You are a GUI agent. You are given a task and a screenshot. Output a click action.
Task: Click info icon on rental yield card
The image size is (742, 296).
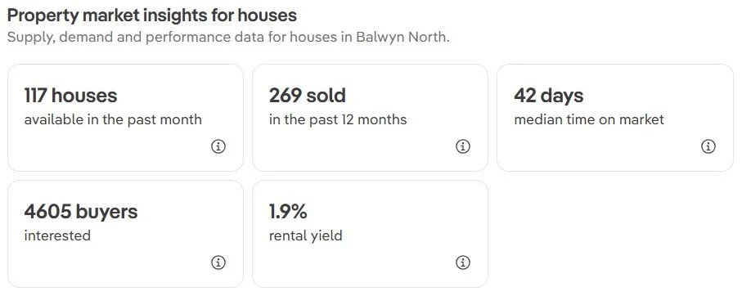pos(463,262)
